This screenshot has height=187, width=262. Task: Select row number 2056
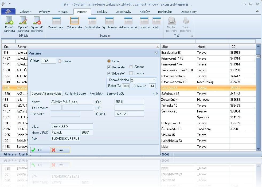click(x=129, y=129)
